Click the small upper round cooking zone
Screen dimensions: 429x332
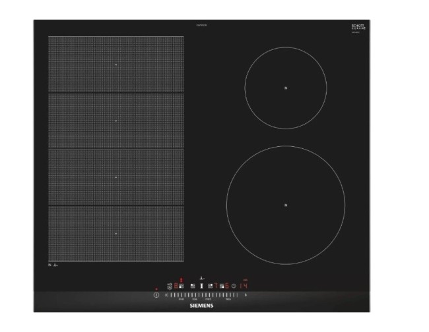286,88
